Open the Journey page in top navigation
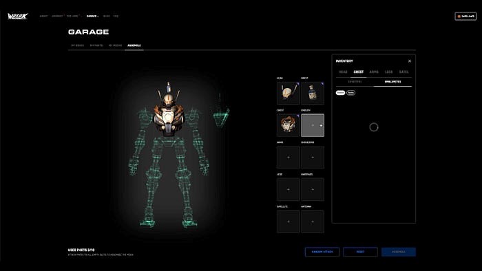 tap(57, 16)
